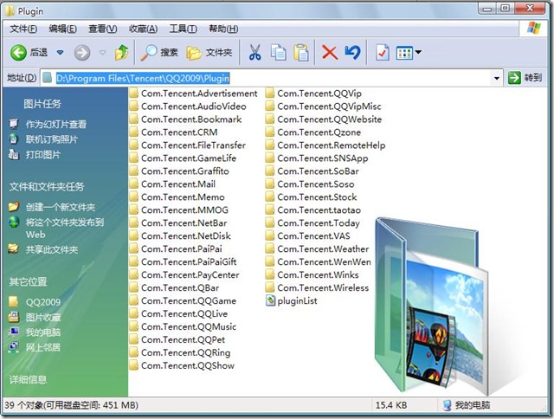The height and width of the screenshot is (419, 554).
Task: Open the 文件(F) menu
Action: pos(23,29)
